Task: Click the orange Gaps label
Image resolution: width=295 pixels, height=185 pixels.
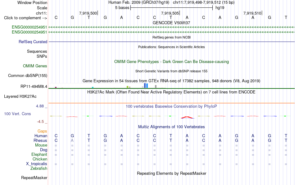Action: coord(42,131)
